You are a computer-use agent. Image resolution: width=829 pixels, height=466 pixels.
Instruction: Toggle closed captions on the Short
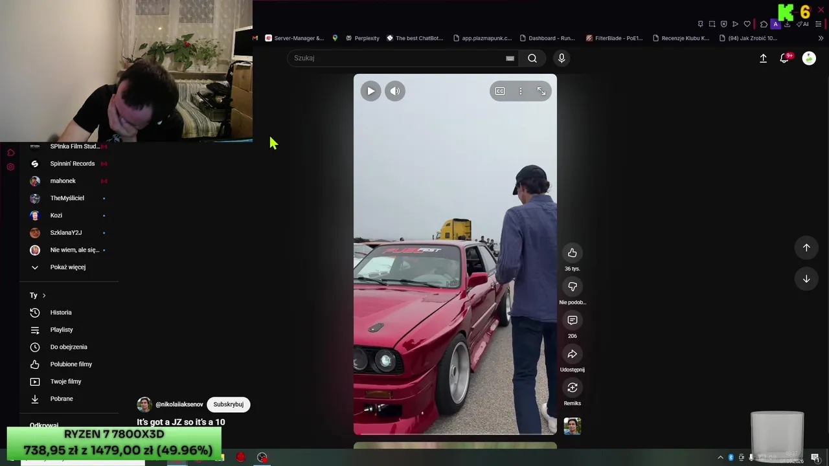[x=500, y=91]
